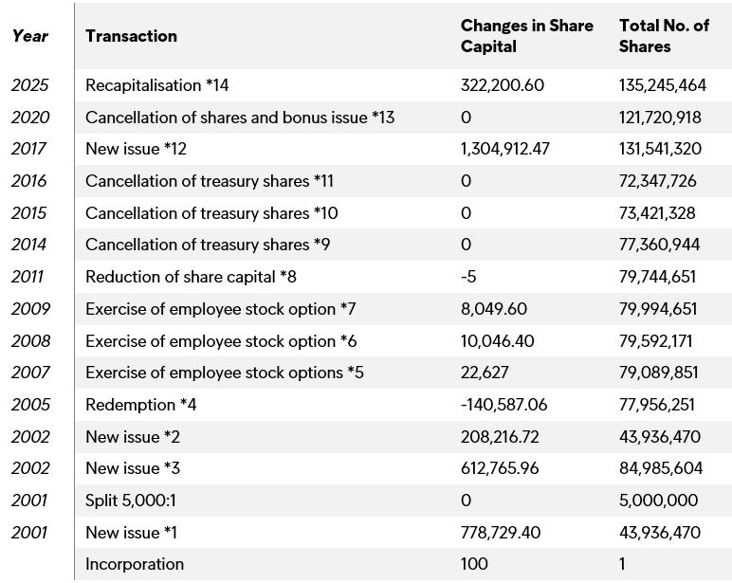
Task: Click the Transaction column header
Action: click(131, 36)
